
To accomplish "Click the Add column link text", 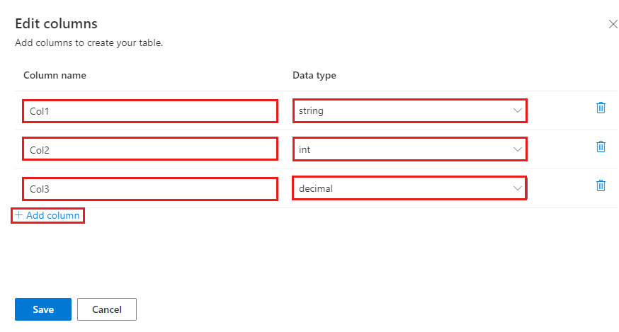I will 53,215.
